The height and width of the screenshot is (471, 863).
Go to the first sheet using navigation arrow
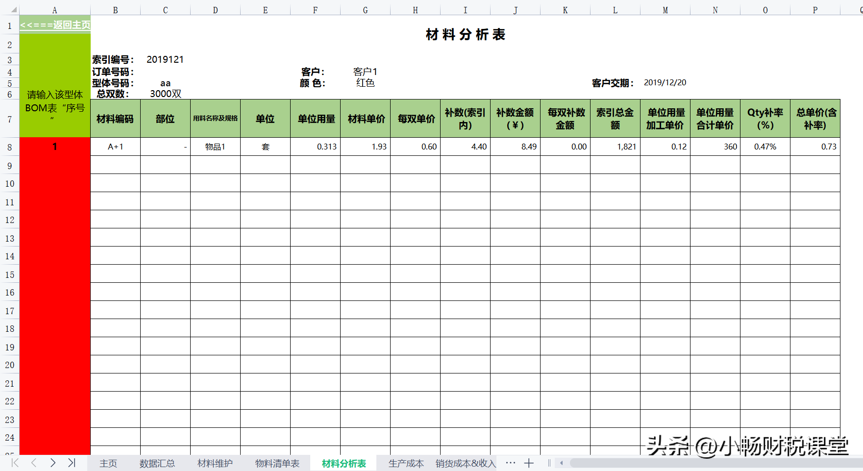(15, 463)
